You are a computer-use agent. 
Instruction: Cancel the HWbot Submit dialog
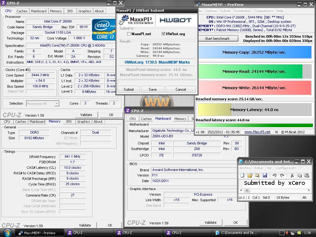[181, 89]
